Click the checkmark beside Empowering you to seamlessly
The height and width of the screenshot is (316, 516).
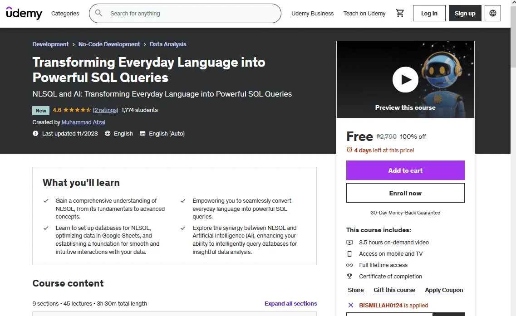pos(183,201)
